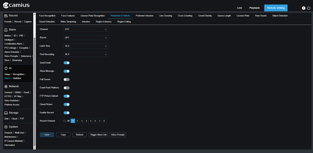Open the Latch Time dropdown
The image size is (313, 153).
click(86, 46)
